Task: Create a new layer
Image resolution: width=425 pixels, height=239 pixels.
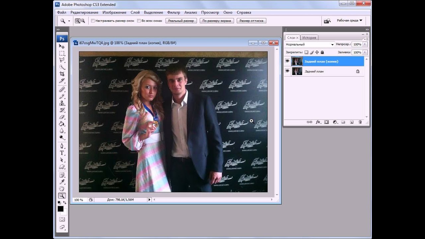Action: 352,122
